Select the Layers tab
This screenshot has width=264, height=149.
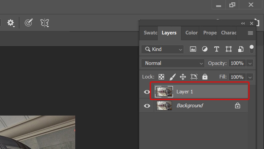tap(169, 33)
